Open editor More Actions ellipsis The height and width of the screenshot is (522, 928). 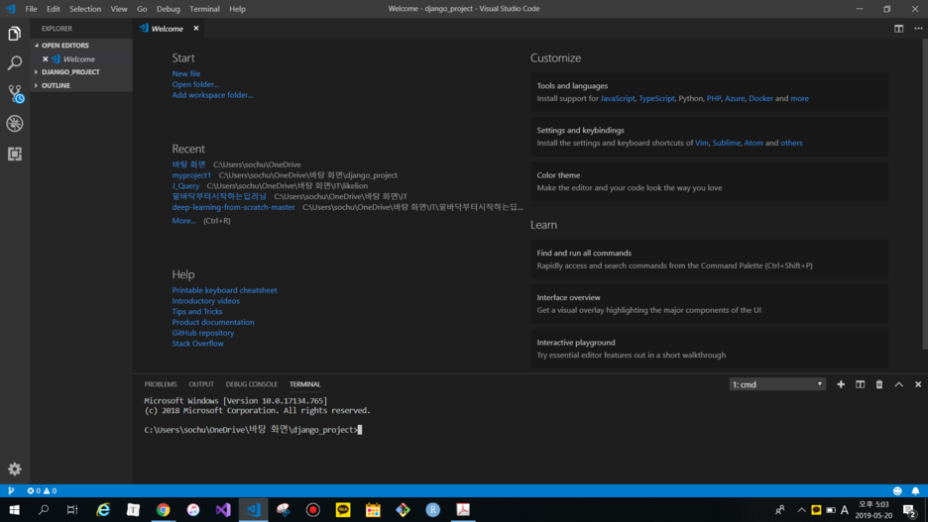point(918,29)
